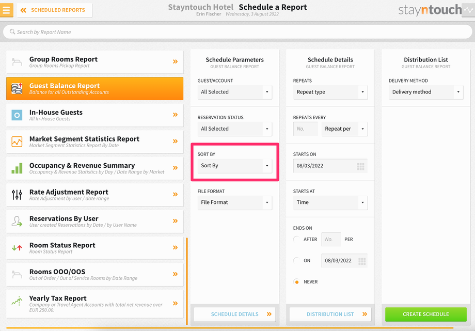Click the Ends On date field
Viewport: 475px width, 331px height.
click(x=344, y=261)
